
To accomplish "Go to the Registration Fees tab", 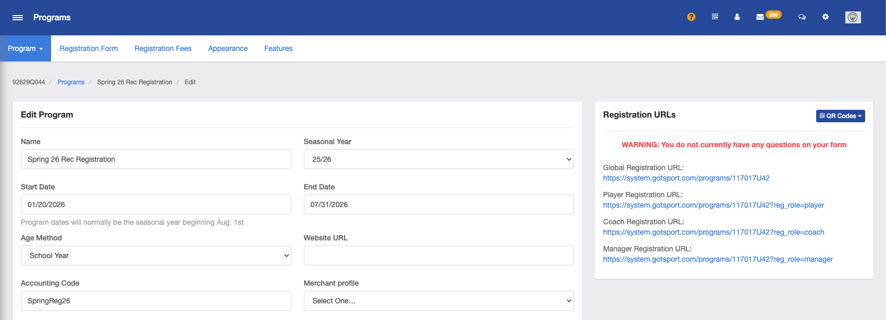I will click(163, 48).
